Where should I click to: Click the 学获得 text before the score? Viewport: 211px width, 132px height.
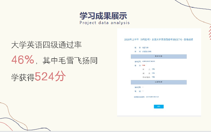point(23,77)
